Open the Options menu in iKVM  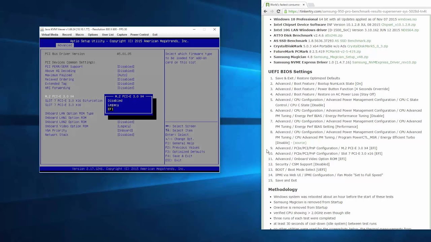coord(93,35)
